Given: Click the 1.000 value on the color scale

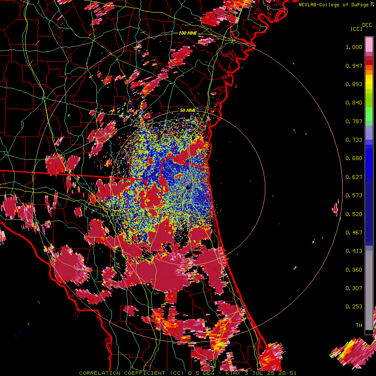Looking at the screenshot, I should click(x=354, y=47).
